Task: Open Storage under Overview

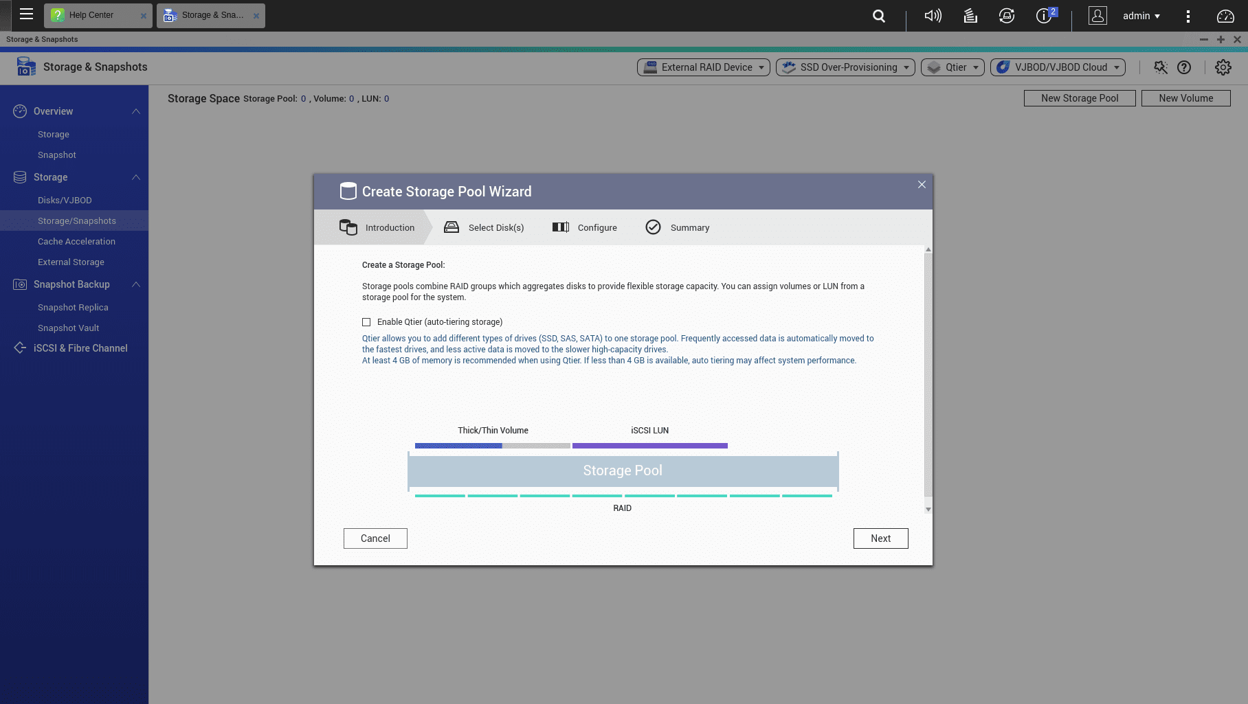Action: coord(54,135)
